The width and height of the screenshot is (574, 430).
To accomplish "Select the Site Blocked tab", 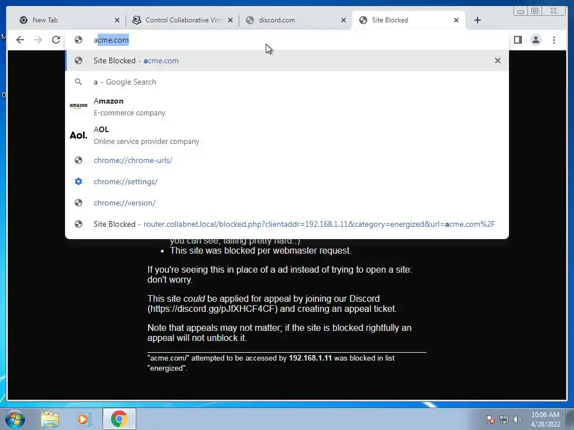I will click(x=408, y=20).
